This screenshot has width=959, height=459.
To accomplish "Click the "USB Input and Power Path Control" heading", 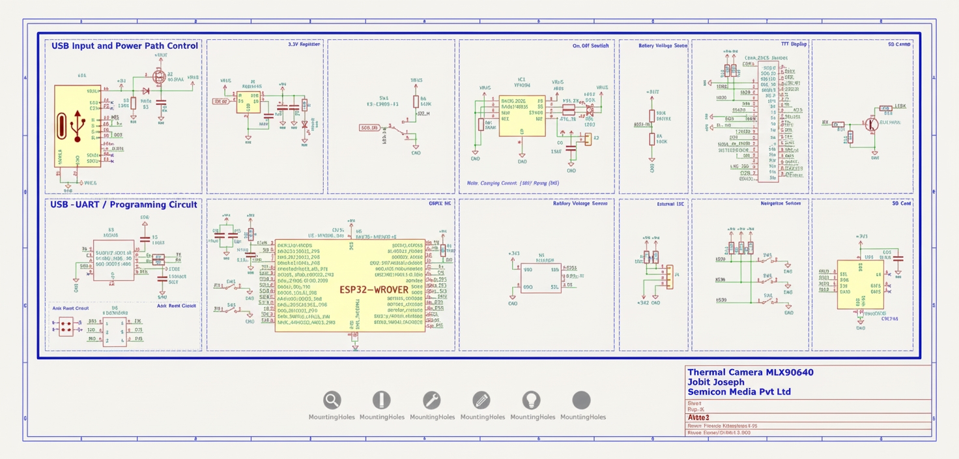I will tap(125, 46).
